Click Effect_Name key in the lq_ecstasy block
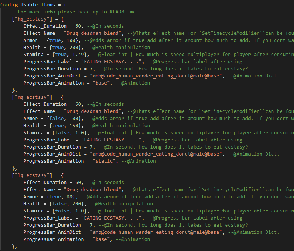The image size is (294, 251). click(39, 190)
